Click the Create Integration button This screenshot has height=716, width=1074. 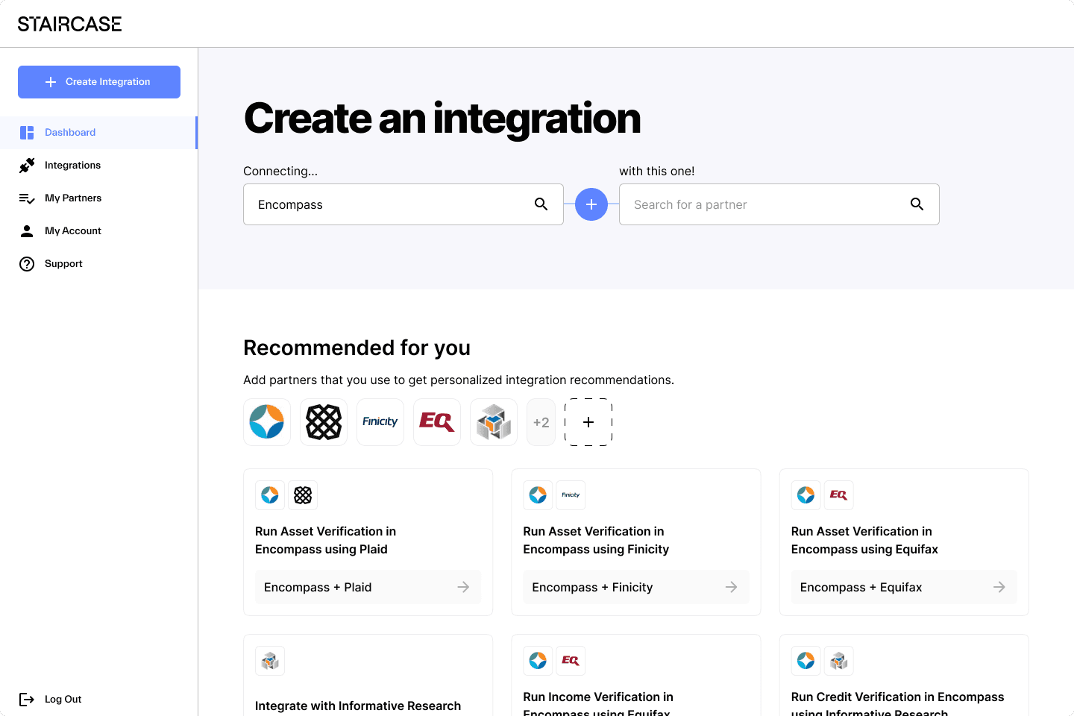(99, 82)
